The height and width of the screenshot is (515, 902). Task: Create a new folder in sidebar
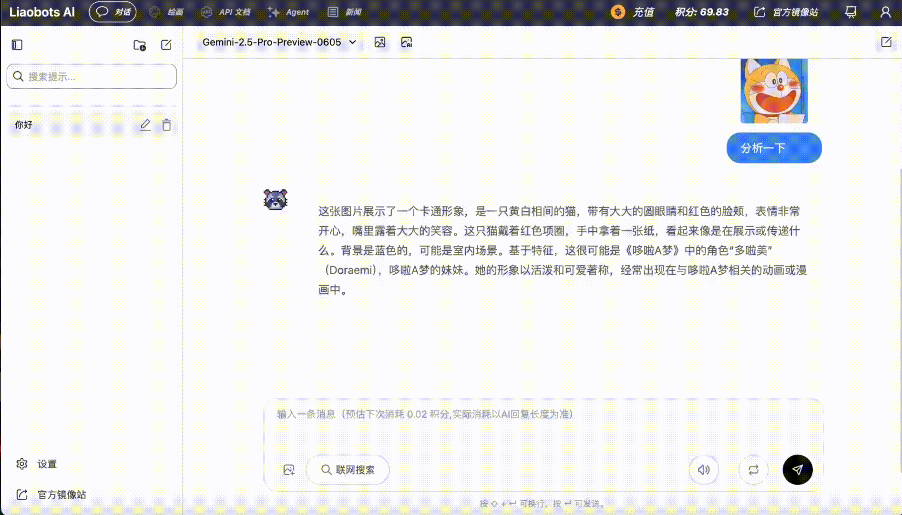point(139,45)
